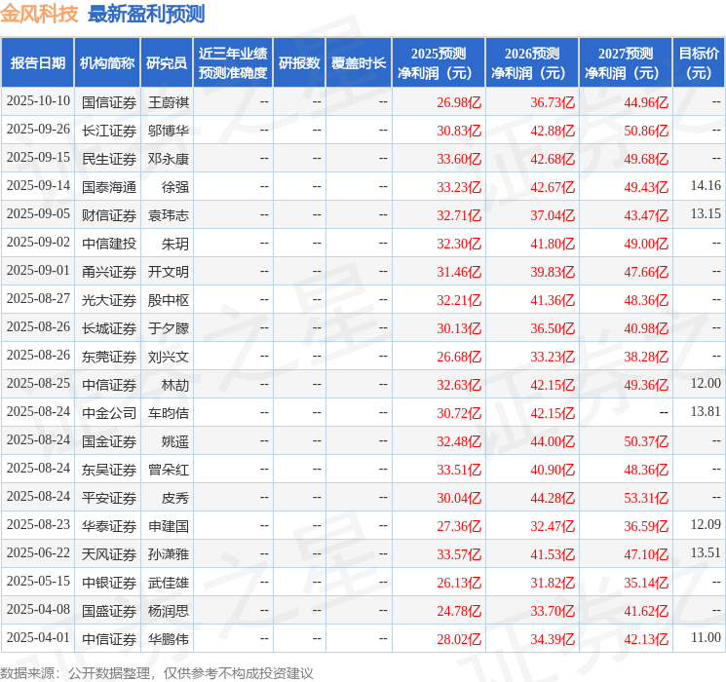Image resolution: width=726 pixels, height=682 pixels.
Task: Select the 2025预测净利润 column header
Action: 439,62
